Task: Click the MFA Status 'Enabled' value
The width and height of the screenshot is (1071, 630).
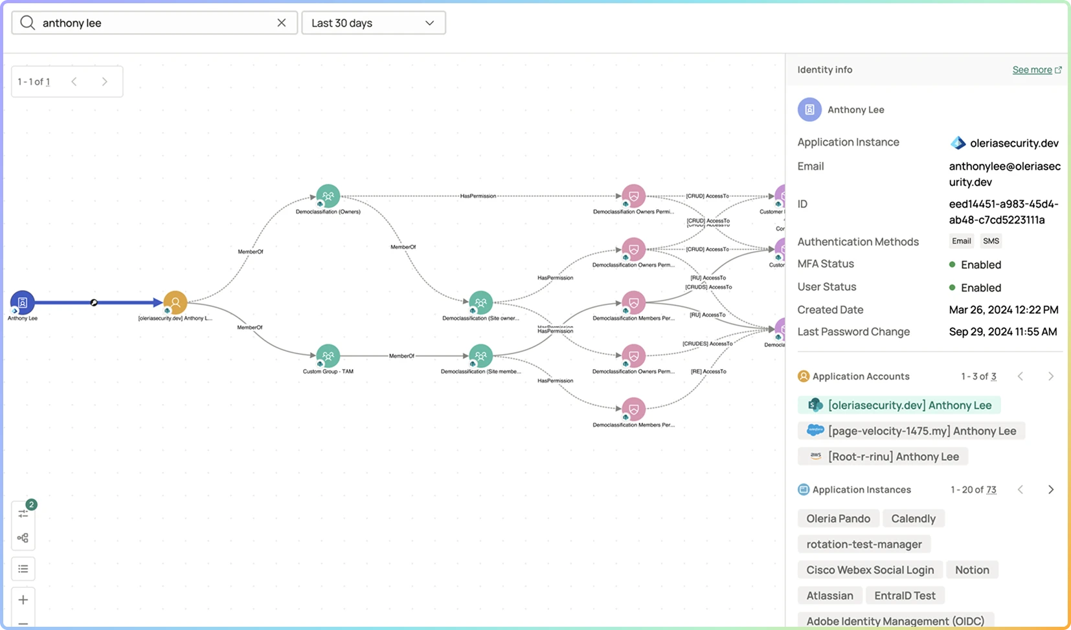Action: (x=975, y=265)
